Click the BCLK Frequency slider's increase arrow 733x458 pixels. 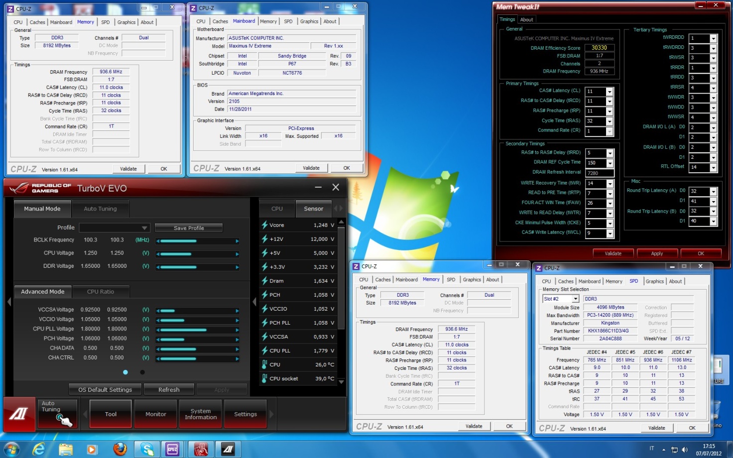tap(237, 241)
